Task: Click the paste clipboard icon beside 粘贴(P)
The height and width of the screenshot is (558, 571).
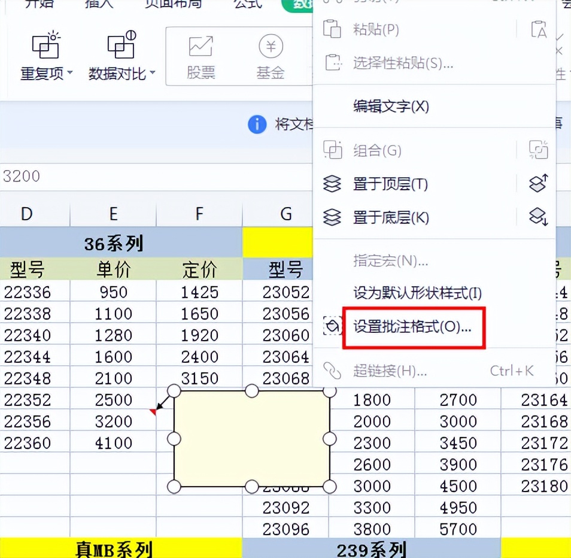Action: 332,29
